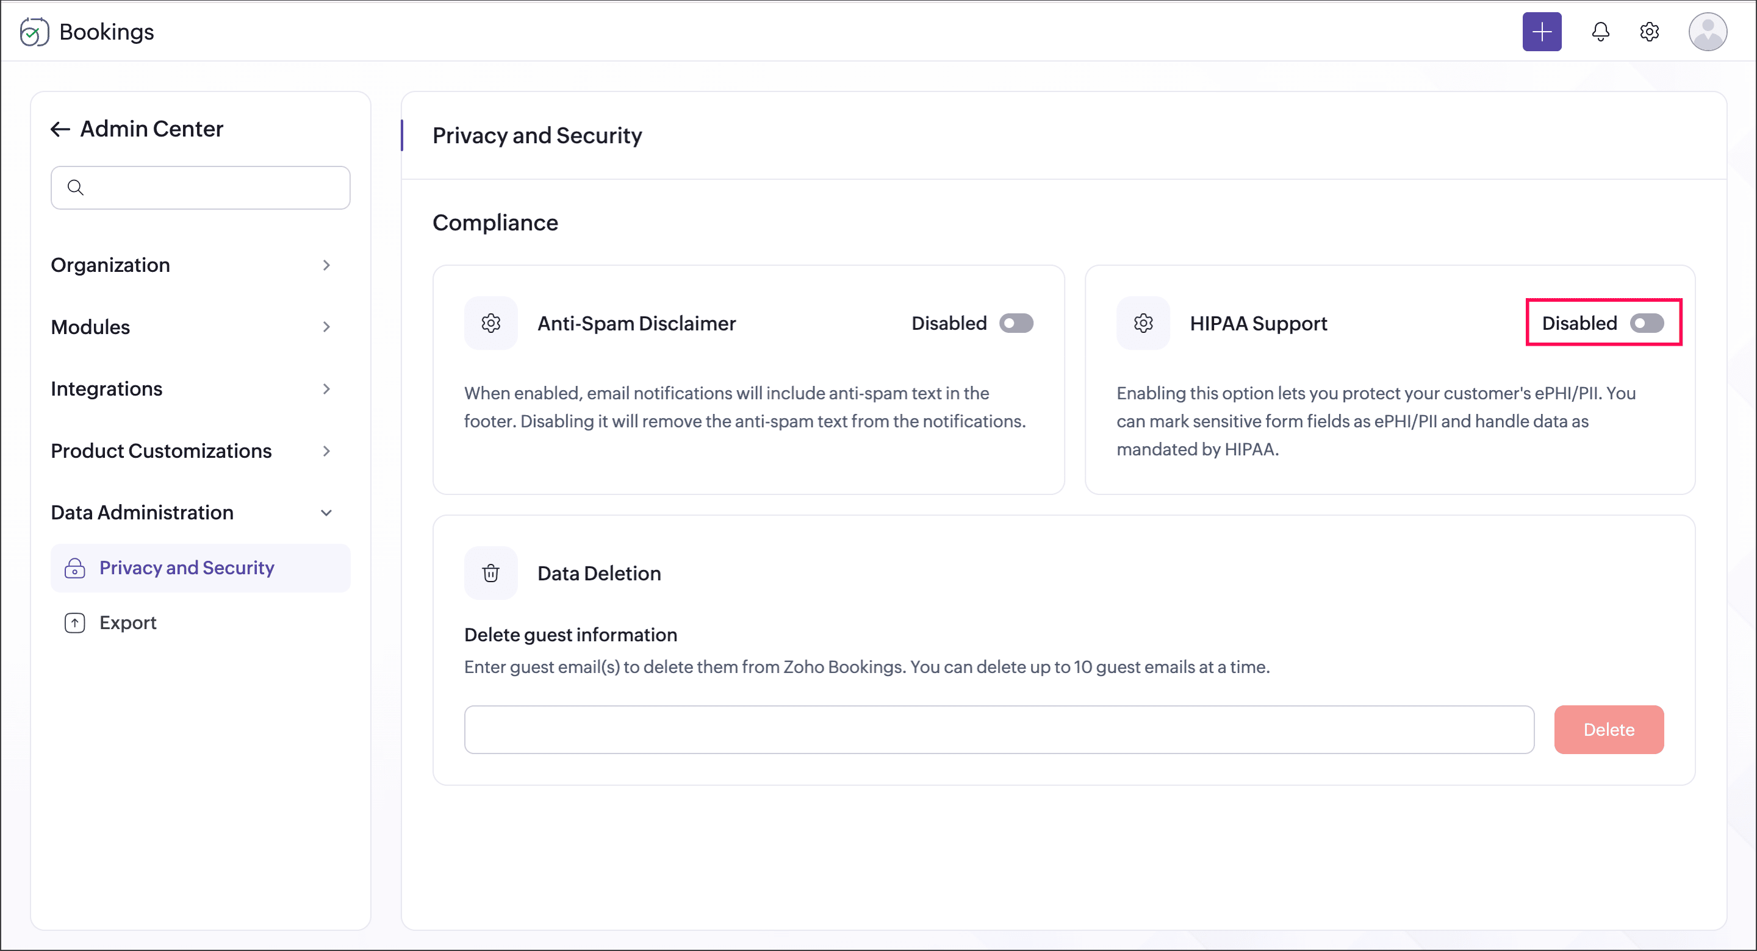Viewport: 1757px width, 951px height.
Task: Expand the Modules section
Action: tap(191, 327)
